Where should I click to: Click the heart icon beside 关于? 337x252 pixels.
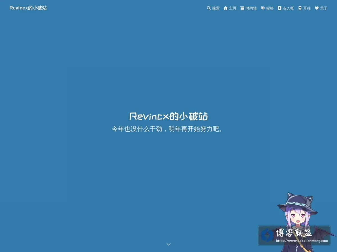[316, 8]
